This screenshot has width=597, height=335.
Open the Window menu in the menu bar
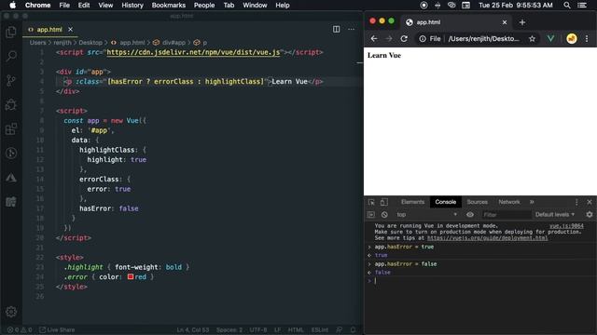click(x=255, y=6)
